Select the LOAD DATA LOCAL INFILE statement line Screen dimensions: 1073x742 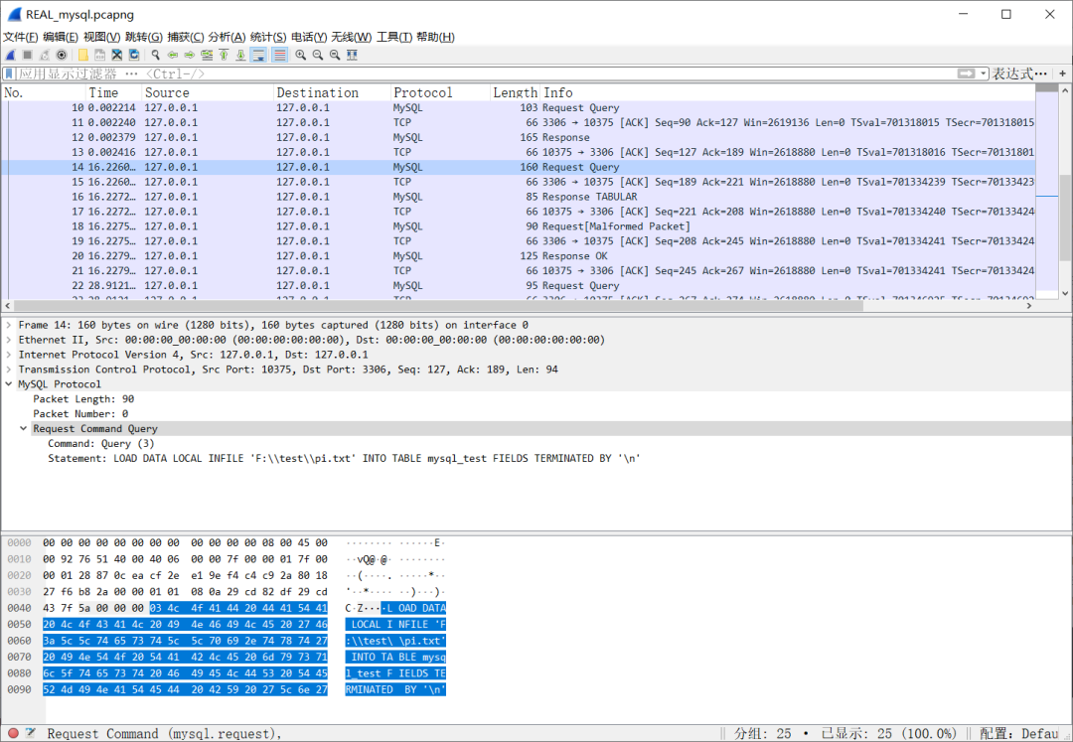pyautogui.click(x=344, y=459)
